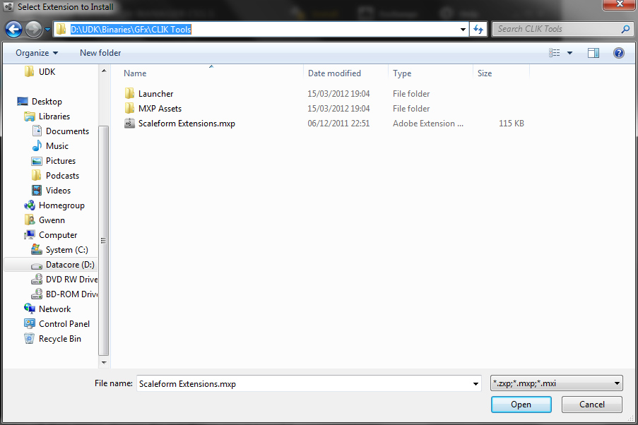
Task: Open the Organize menu
Action: click(37, 53)
